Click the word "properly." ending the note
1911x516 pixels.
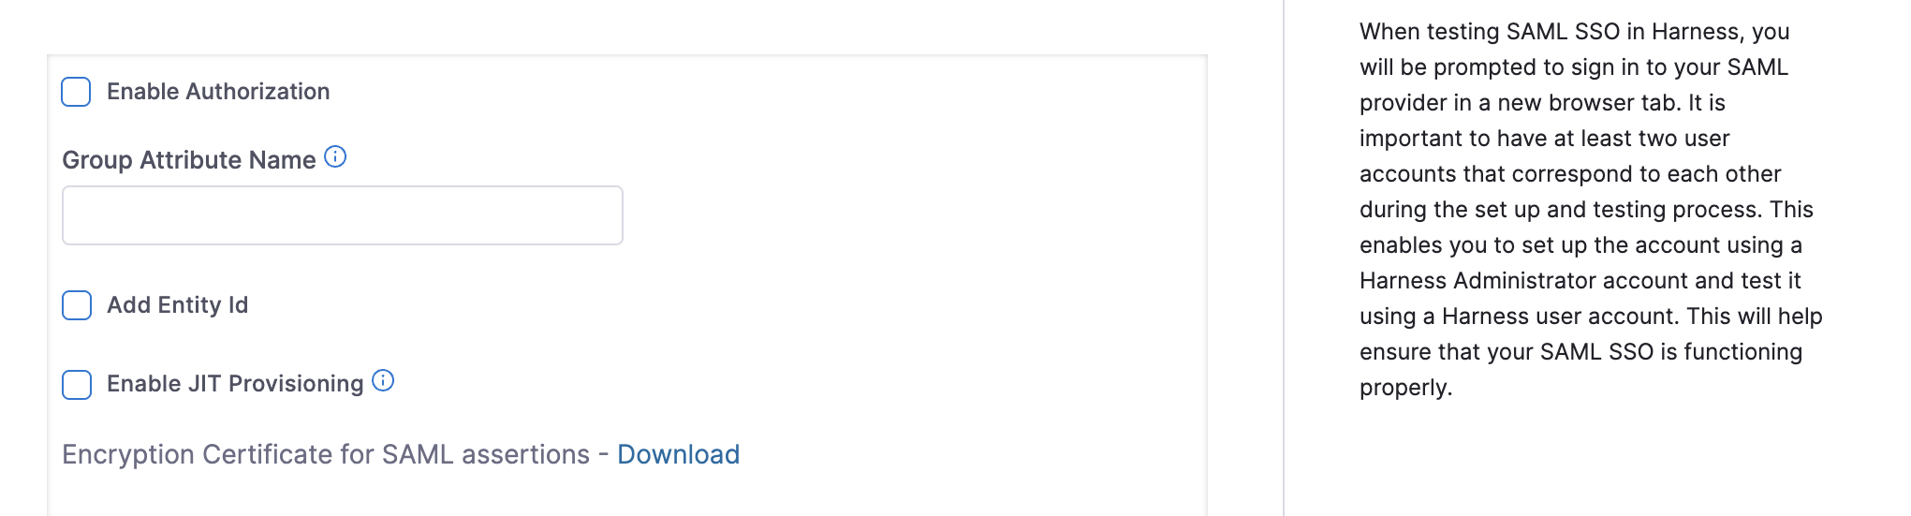click(x=1405, y=388)
